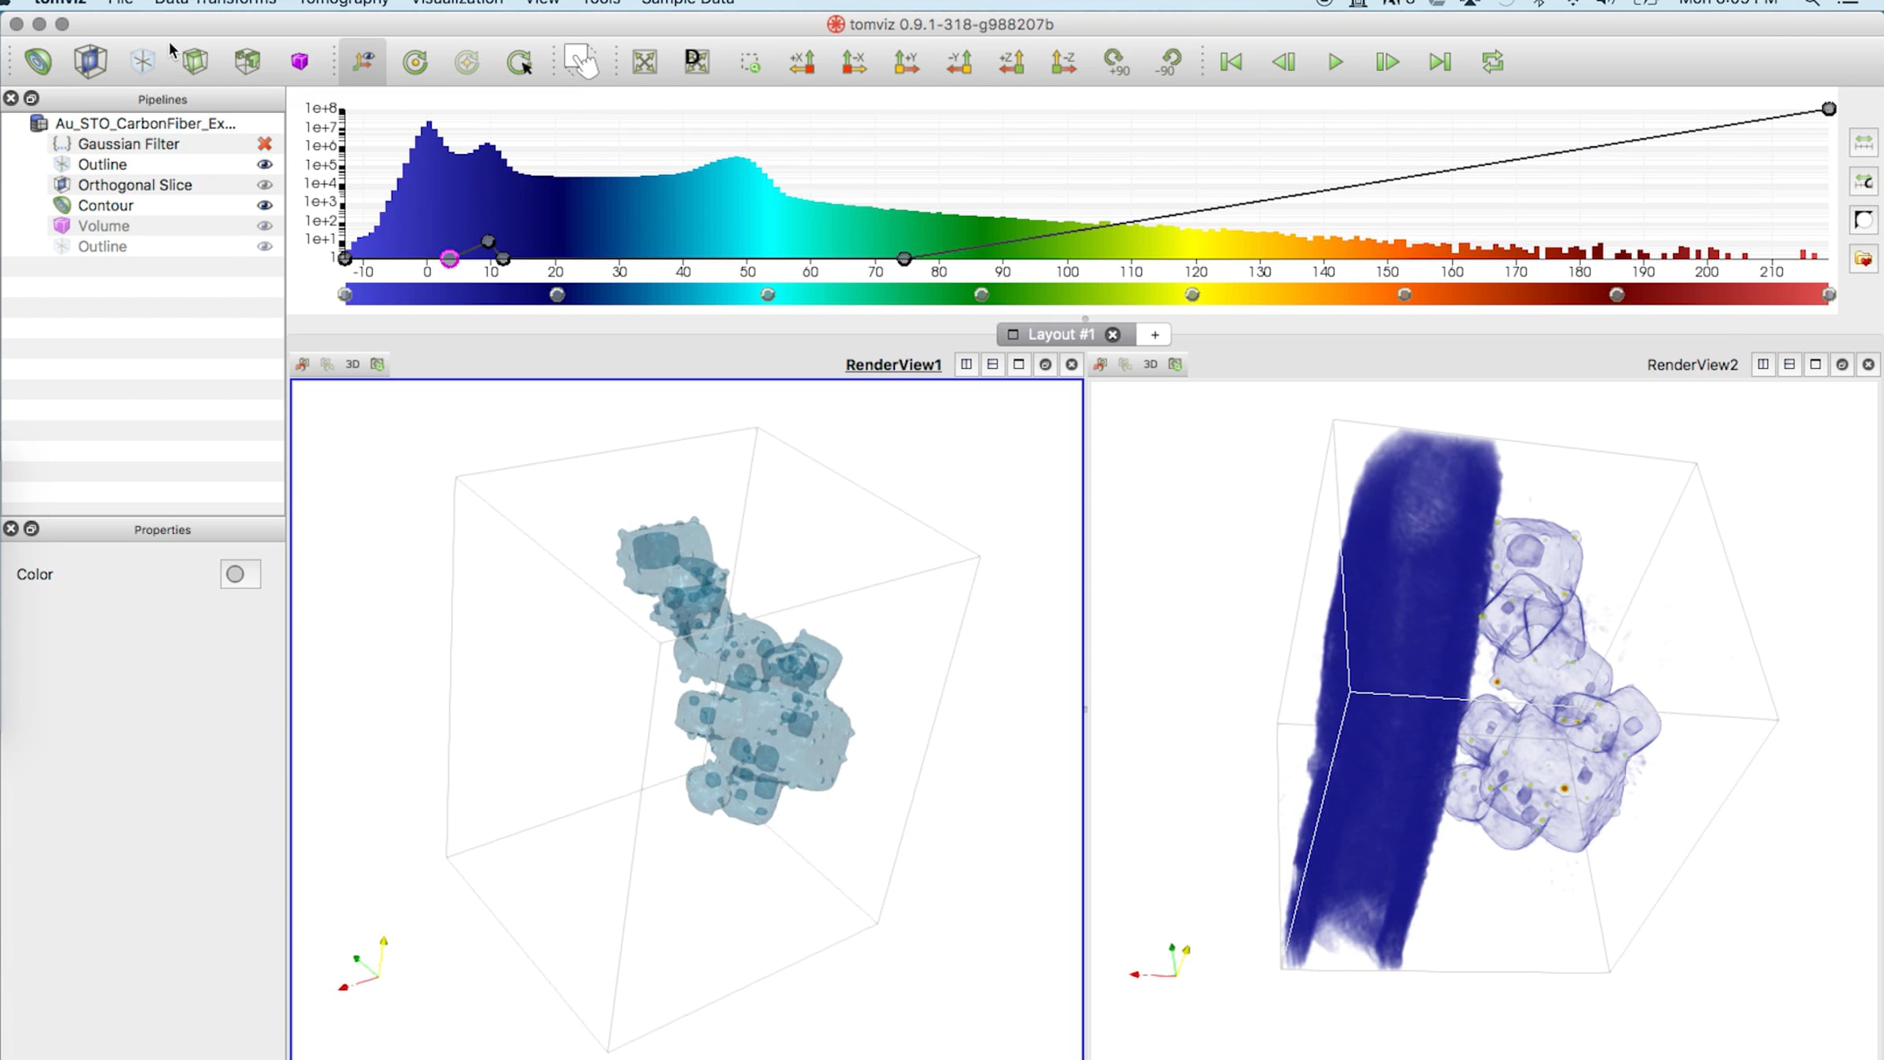Toggle visibility eye of Contour module

point(265,205)
